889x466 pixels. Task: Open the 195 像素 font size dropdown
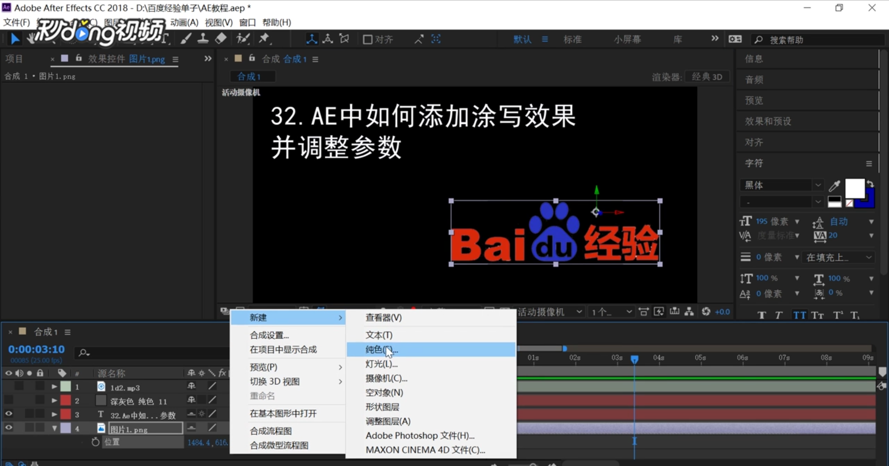[x=797, y=222]
